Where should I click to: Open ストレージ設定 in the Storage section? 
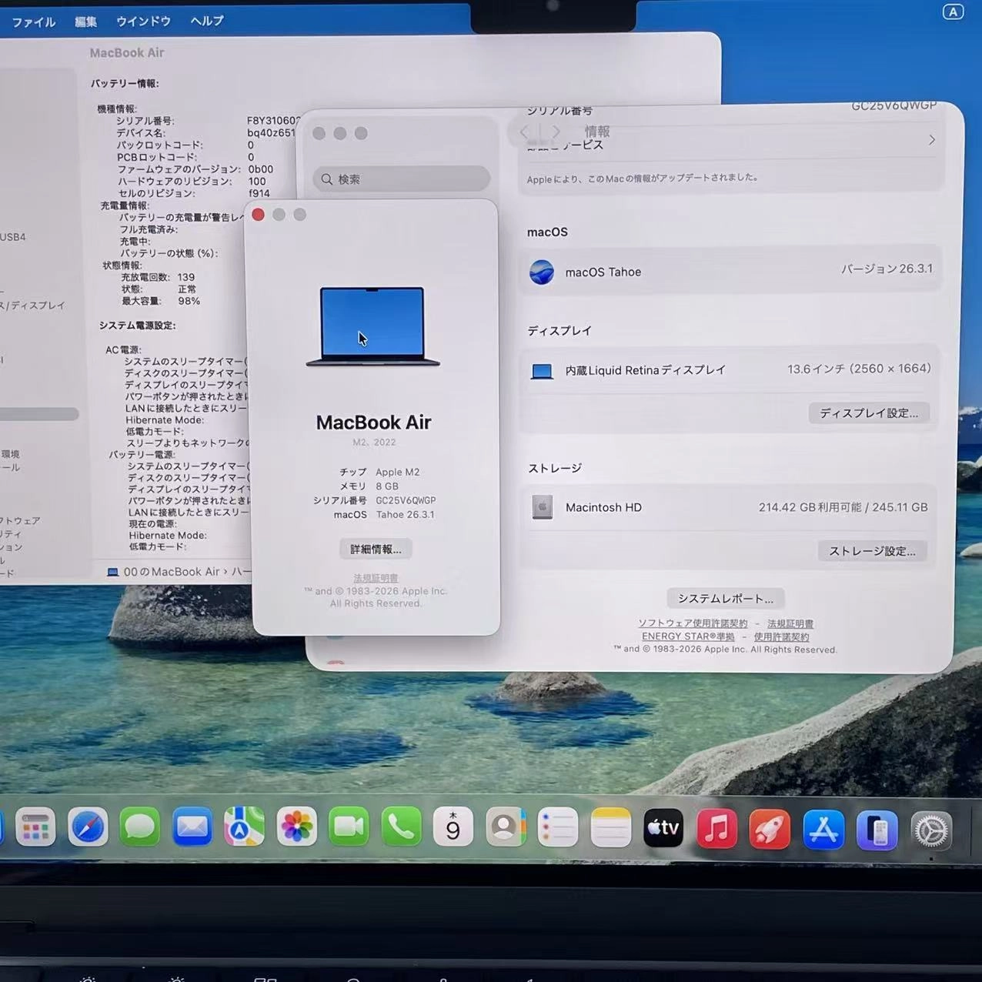pos(872,550)
